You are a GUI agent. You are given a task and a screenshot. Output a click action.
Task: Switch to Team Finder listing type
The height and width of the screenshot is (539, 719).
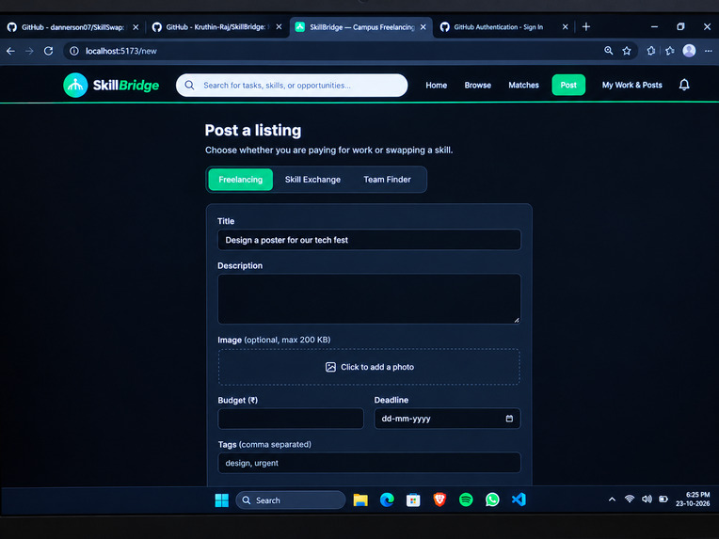click(x=387, y=180)
